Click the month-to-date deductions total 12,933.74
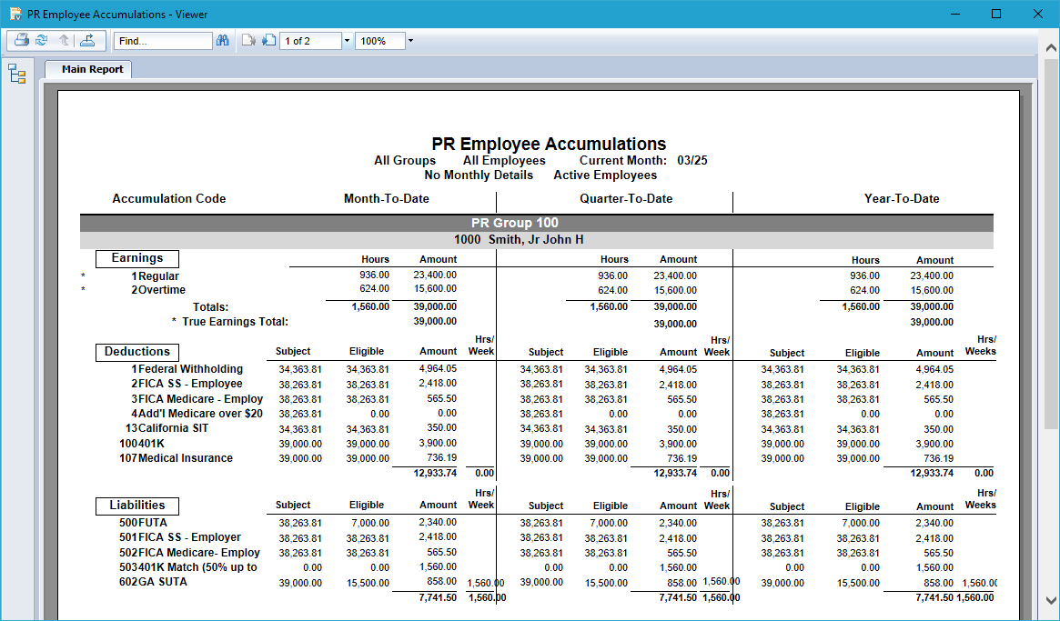Viewport: 1060px width, 621px height. click(435, 473)
